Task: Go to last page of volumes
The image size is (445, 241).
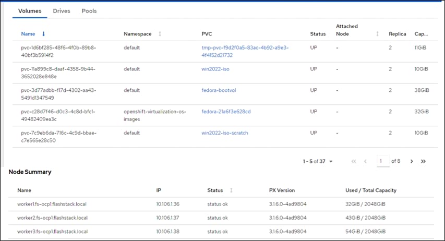Action: 423,161
